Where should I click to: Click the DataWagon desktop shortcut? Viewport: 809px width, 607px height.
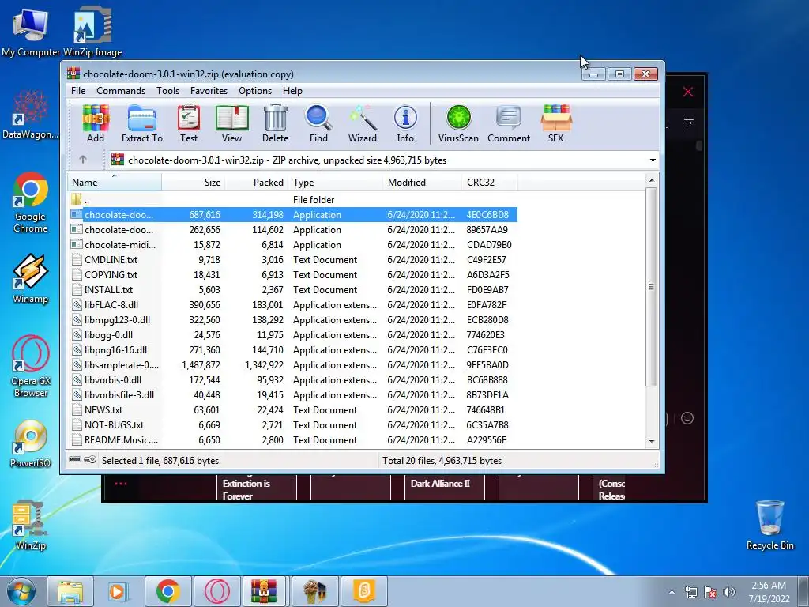(x=31, y=115)
